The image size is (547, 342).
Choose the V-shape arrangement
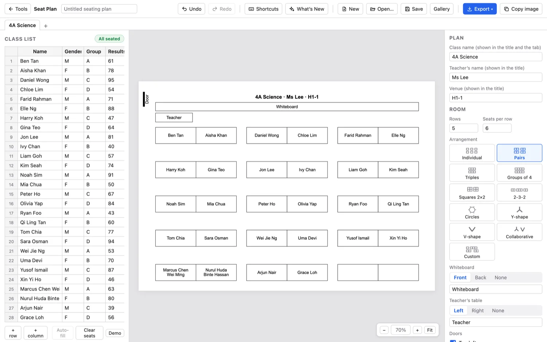pos(472,232)
